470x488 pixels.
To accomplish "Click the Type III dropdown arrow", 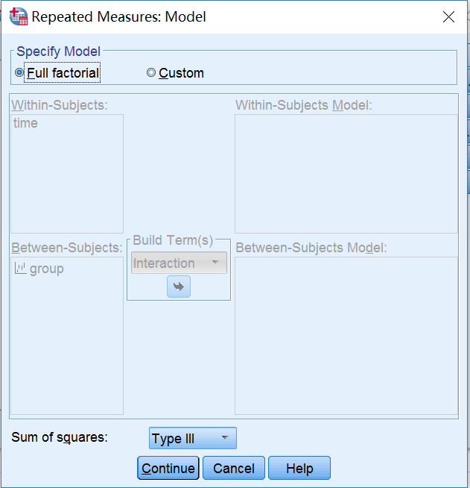I will coord(225,438).
